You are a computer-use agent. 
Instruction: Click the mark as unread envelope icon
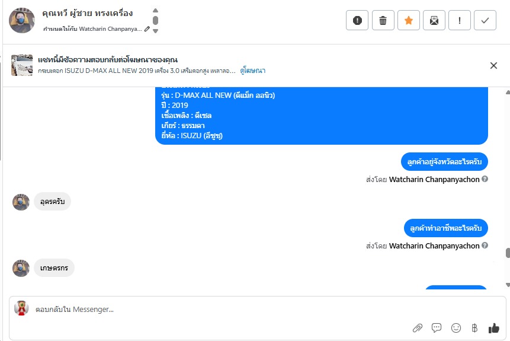coord(434,20)
